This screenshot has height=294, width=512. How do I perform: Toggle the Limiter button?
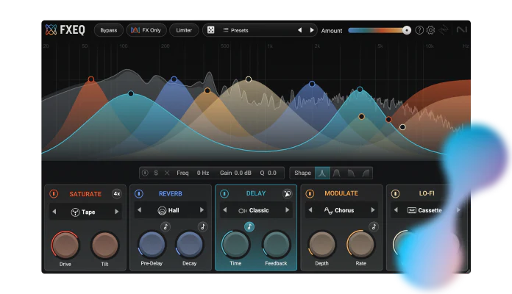184,30
